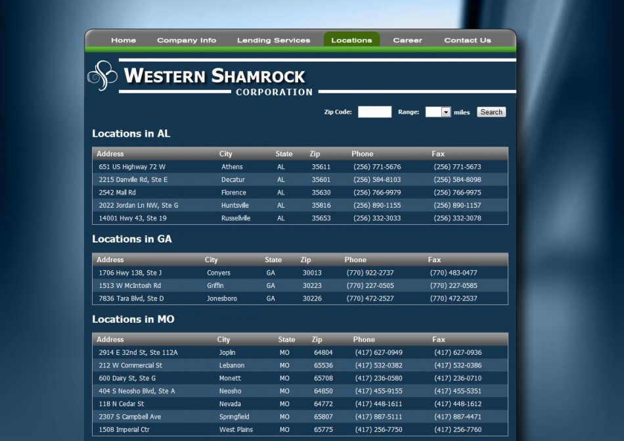
Task: Click the Western Shamrock Corporation title
Action: (x=218, y=82)
